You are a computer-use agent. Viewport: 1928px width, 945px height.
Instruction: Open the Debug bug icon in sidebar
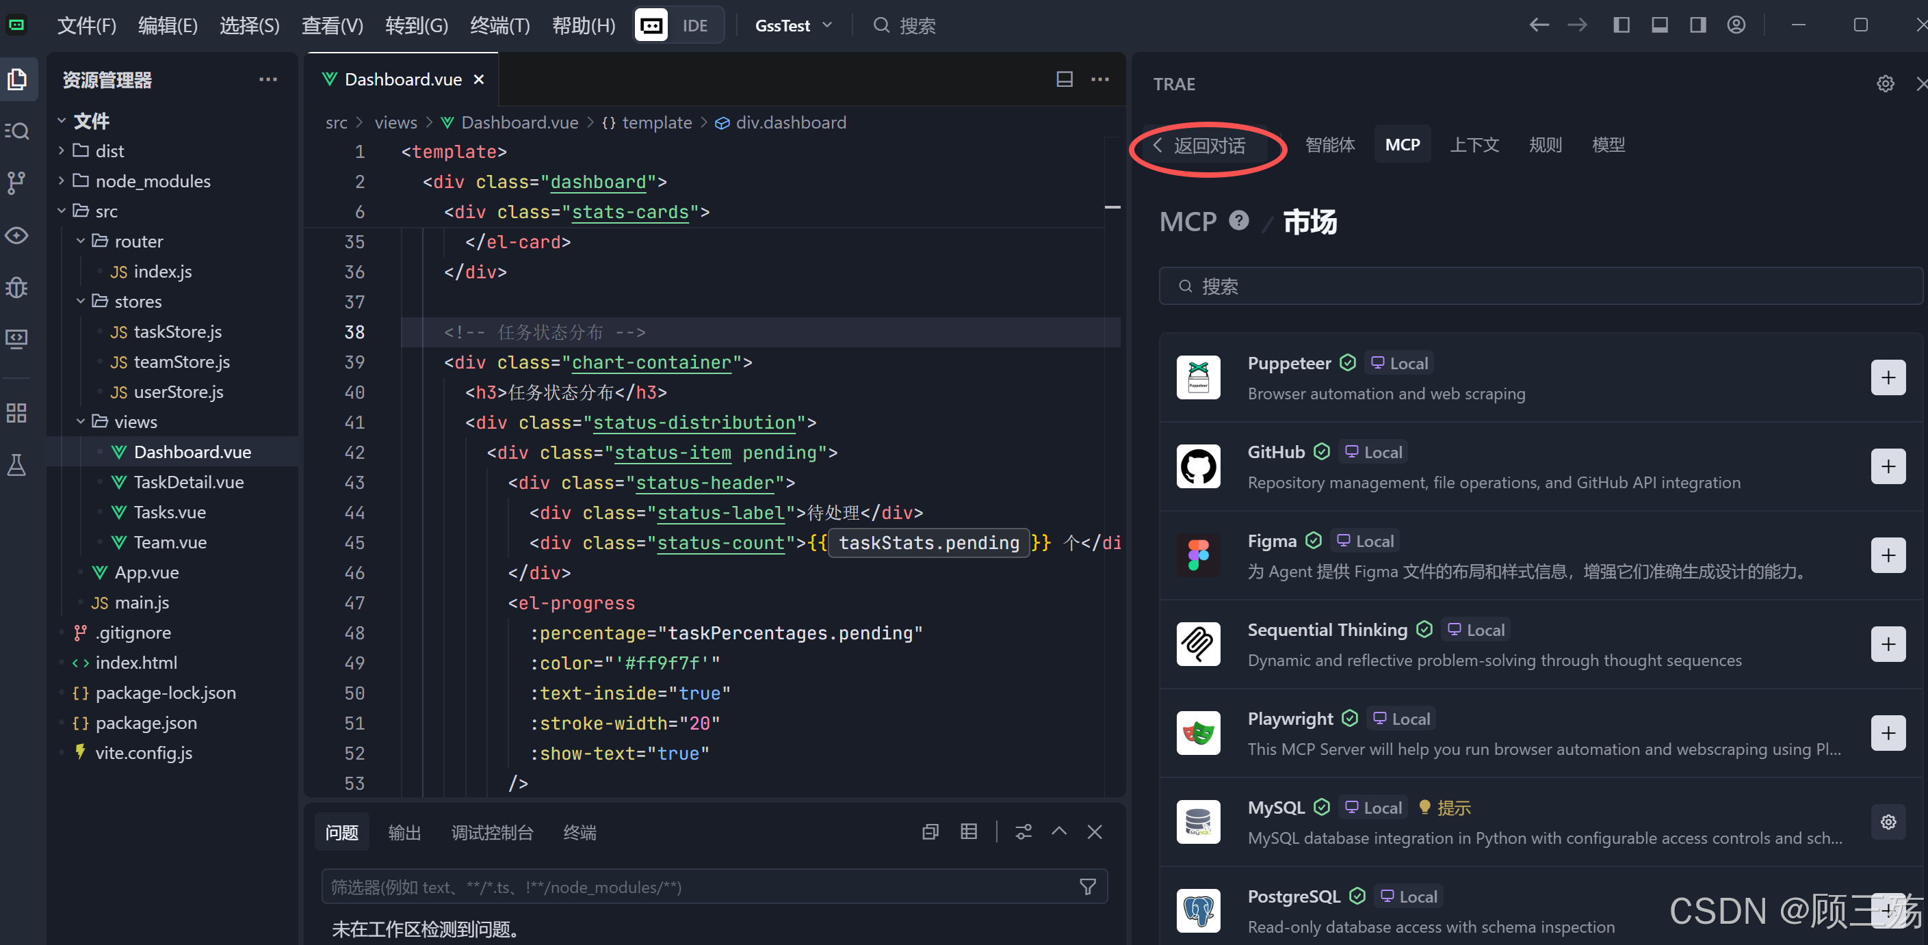tap(17, 287)
